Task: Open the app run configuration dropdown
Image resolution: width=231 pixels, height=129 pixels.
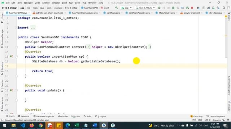Action: (126, 8)
